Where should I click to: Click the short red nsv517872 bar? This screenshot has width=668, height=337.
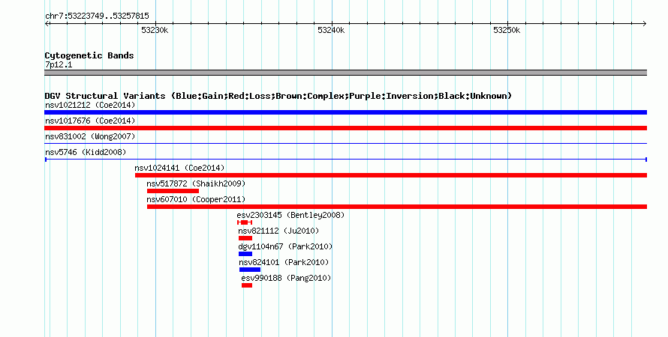(173, 191)
